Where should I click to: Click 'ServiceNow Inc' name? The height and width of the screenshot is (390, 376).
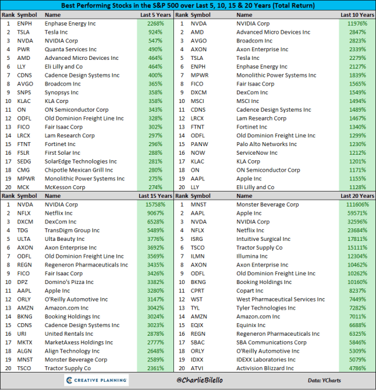coord(257,153)
